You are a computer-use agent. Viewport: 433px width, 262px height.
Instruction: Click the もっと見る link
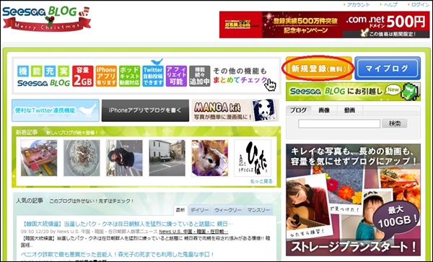pyautogui.click(x=261, y=181)
